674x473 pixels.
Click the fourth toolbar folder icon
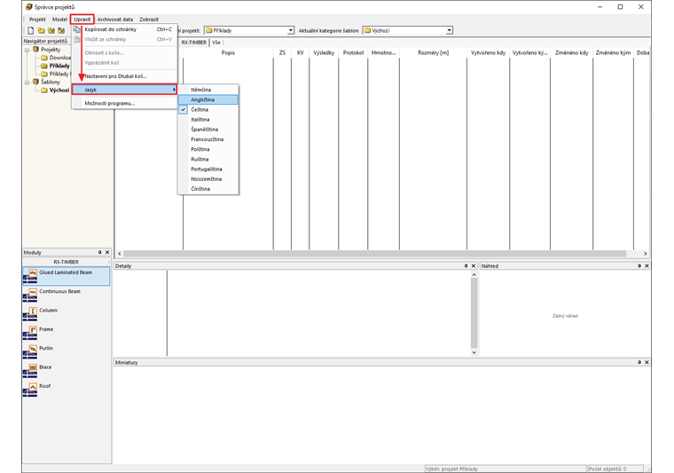point(61,30)
